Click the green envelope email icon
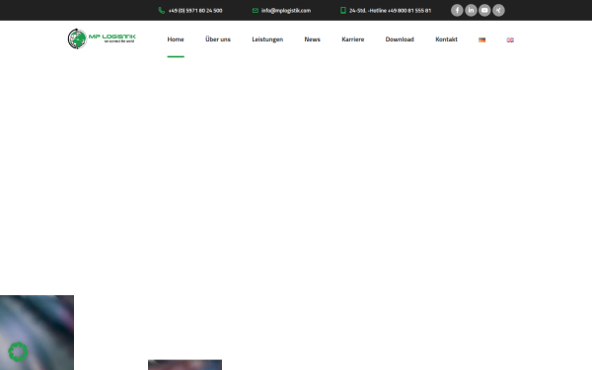The image size is (592, 370). [x=256, y=11]
